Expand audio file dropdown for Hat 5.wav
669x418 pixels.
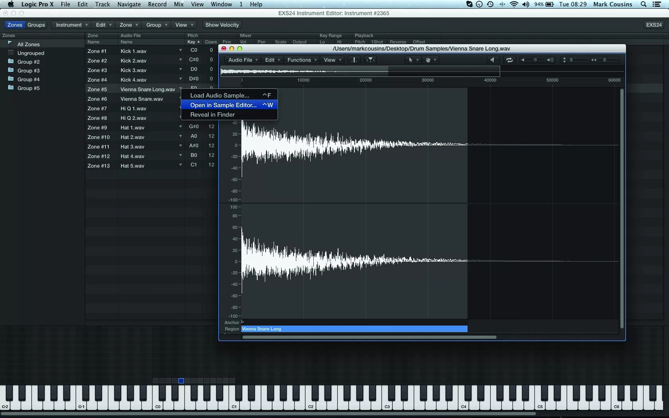coord(180,165)
